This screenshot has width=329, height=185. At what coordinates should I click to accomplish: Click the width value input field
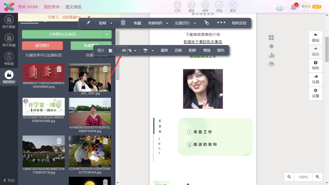[x=120, y=51]
